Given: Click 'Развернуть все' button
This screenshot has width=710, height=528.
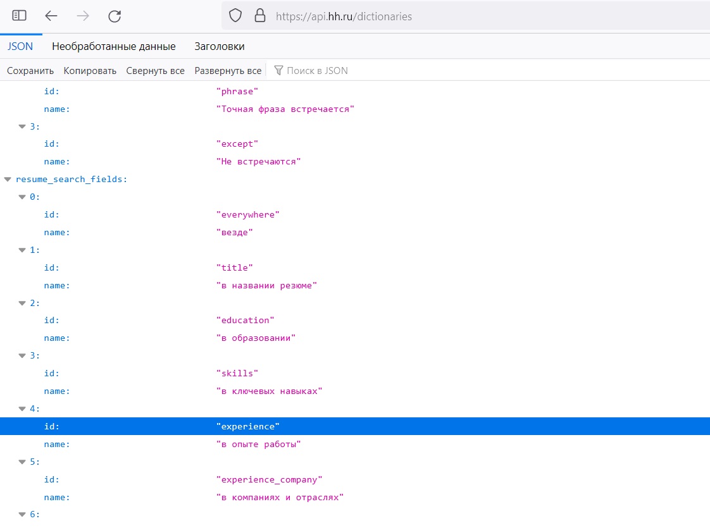Looking at the screenshot, I should coord(228,71).
